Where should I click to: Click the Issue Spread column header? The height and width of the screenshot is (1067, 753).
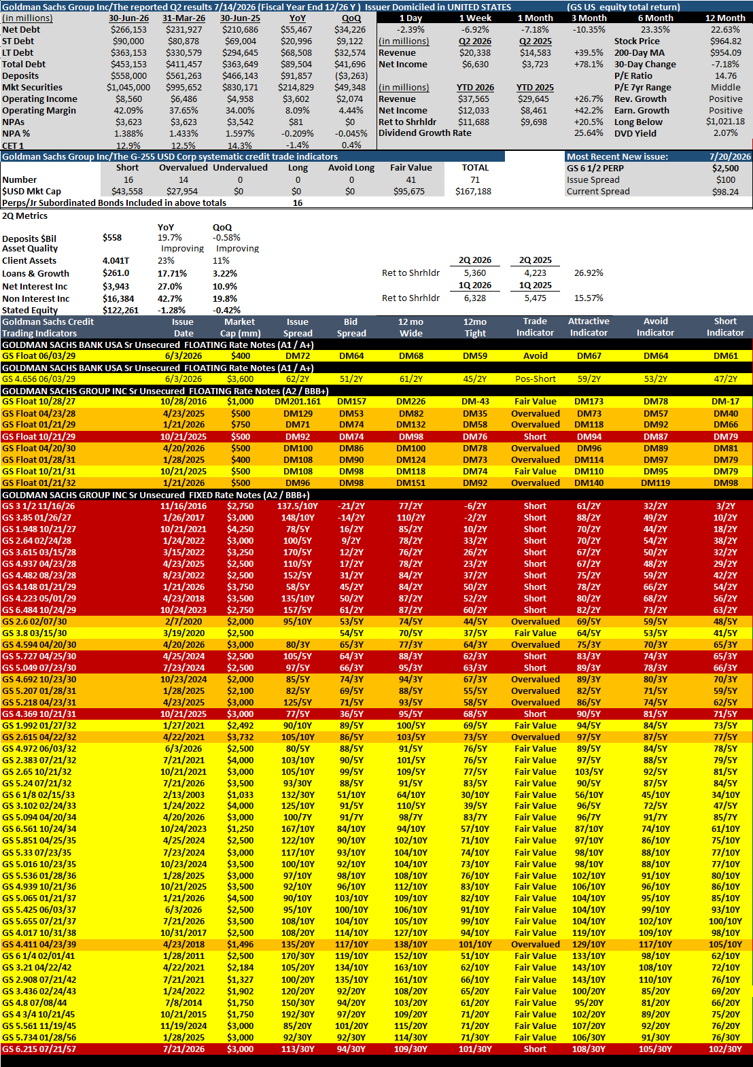298,327
